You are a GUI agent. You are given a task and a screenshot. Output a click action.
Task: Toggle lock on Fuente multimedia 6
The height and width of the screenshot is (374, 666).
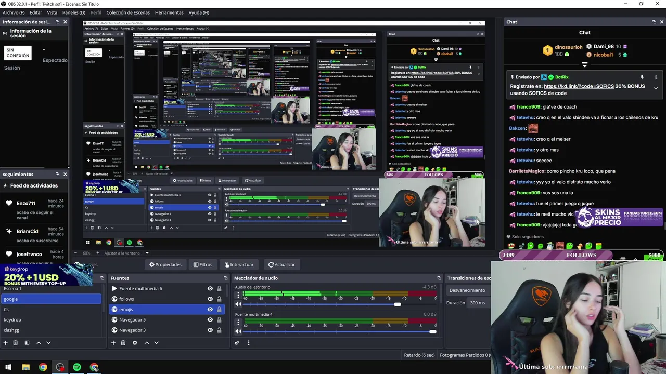[219, 289]
